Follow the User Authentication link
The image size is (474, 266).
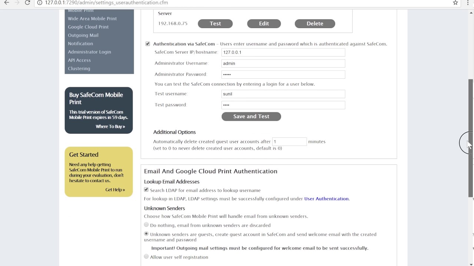click(x=326, y=199)
